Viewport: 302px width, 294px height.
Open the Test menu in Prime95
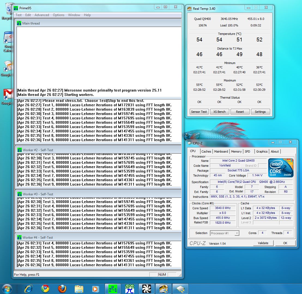[19, 15]
